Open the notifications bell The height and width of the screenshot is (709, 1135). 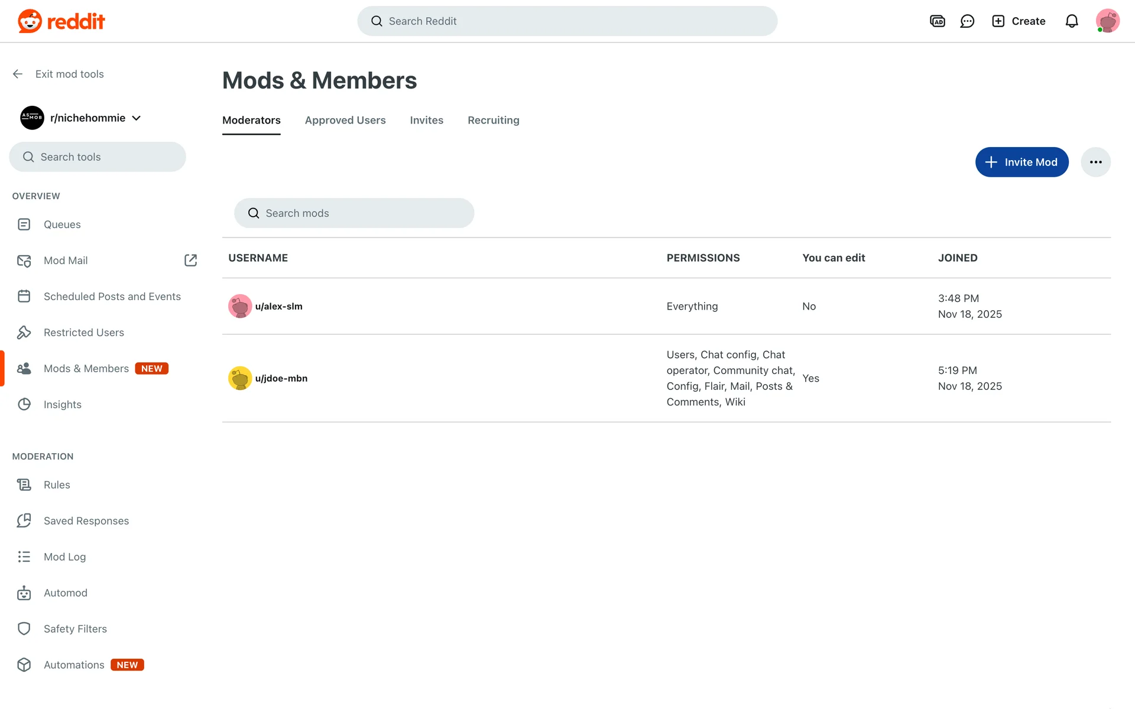[x=1072, y=21]
